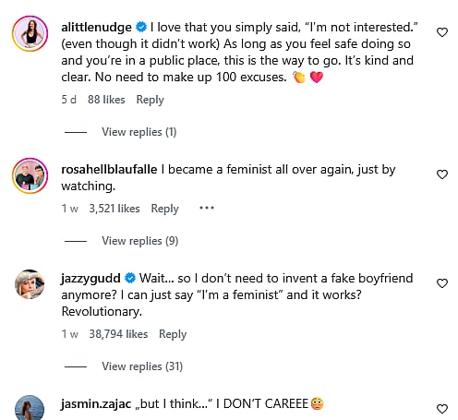Open the jasmin.zajac username link

[96, 404]
